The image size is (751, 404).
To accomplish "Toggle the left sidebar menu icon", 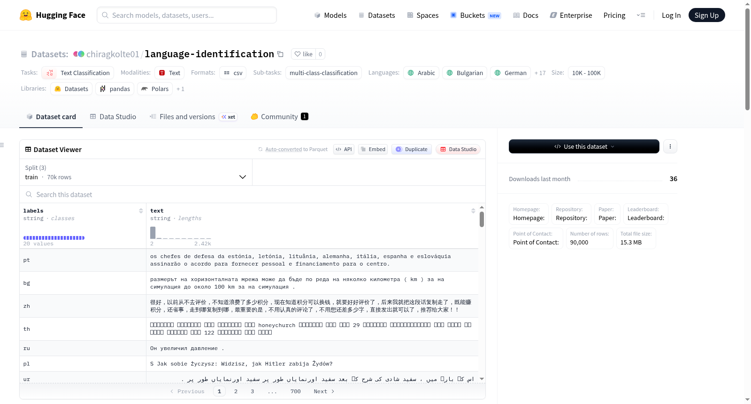I will (2, 145).
